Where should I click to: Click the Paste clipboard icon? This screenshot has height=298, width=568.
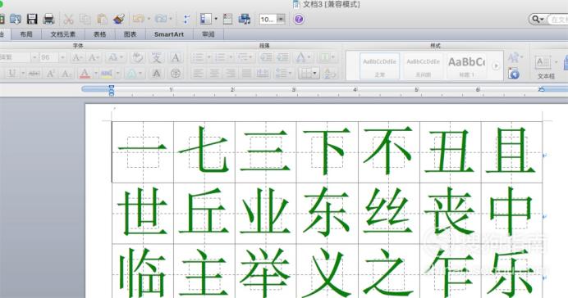tap(102, 19)
